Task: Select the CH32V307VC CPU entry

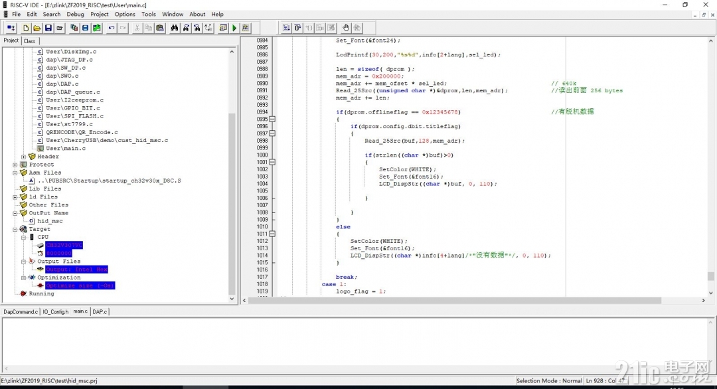Action: (x=64, y=246)
